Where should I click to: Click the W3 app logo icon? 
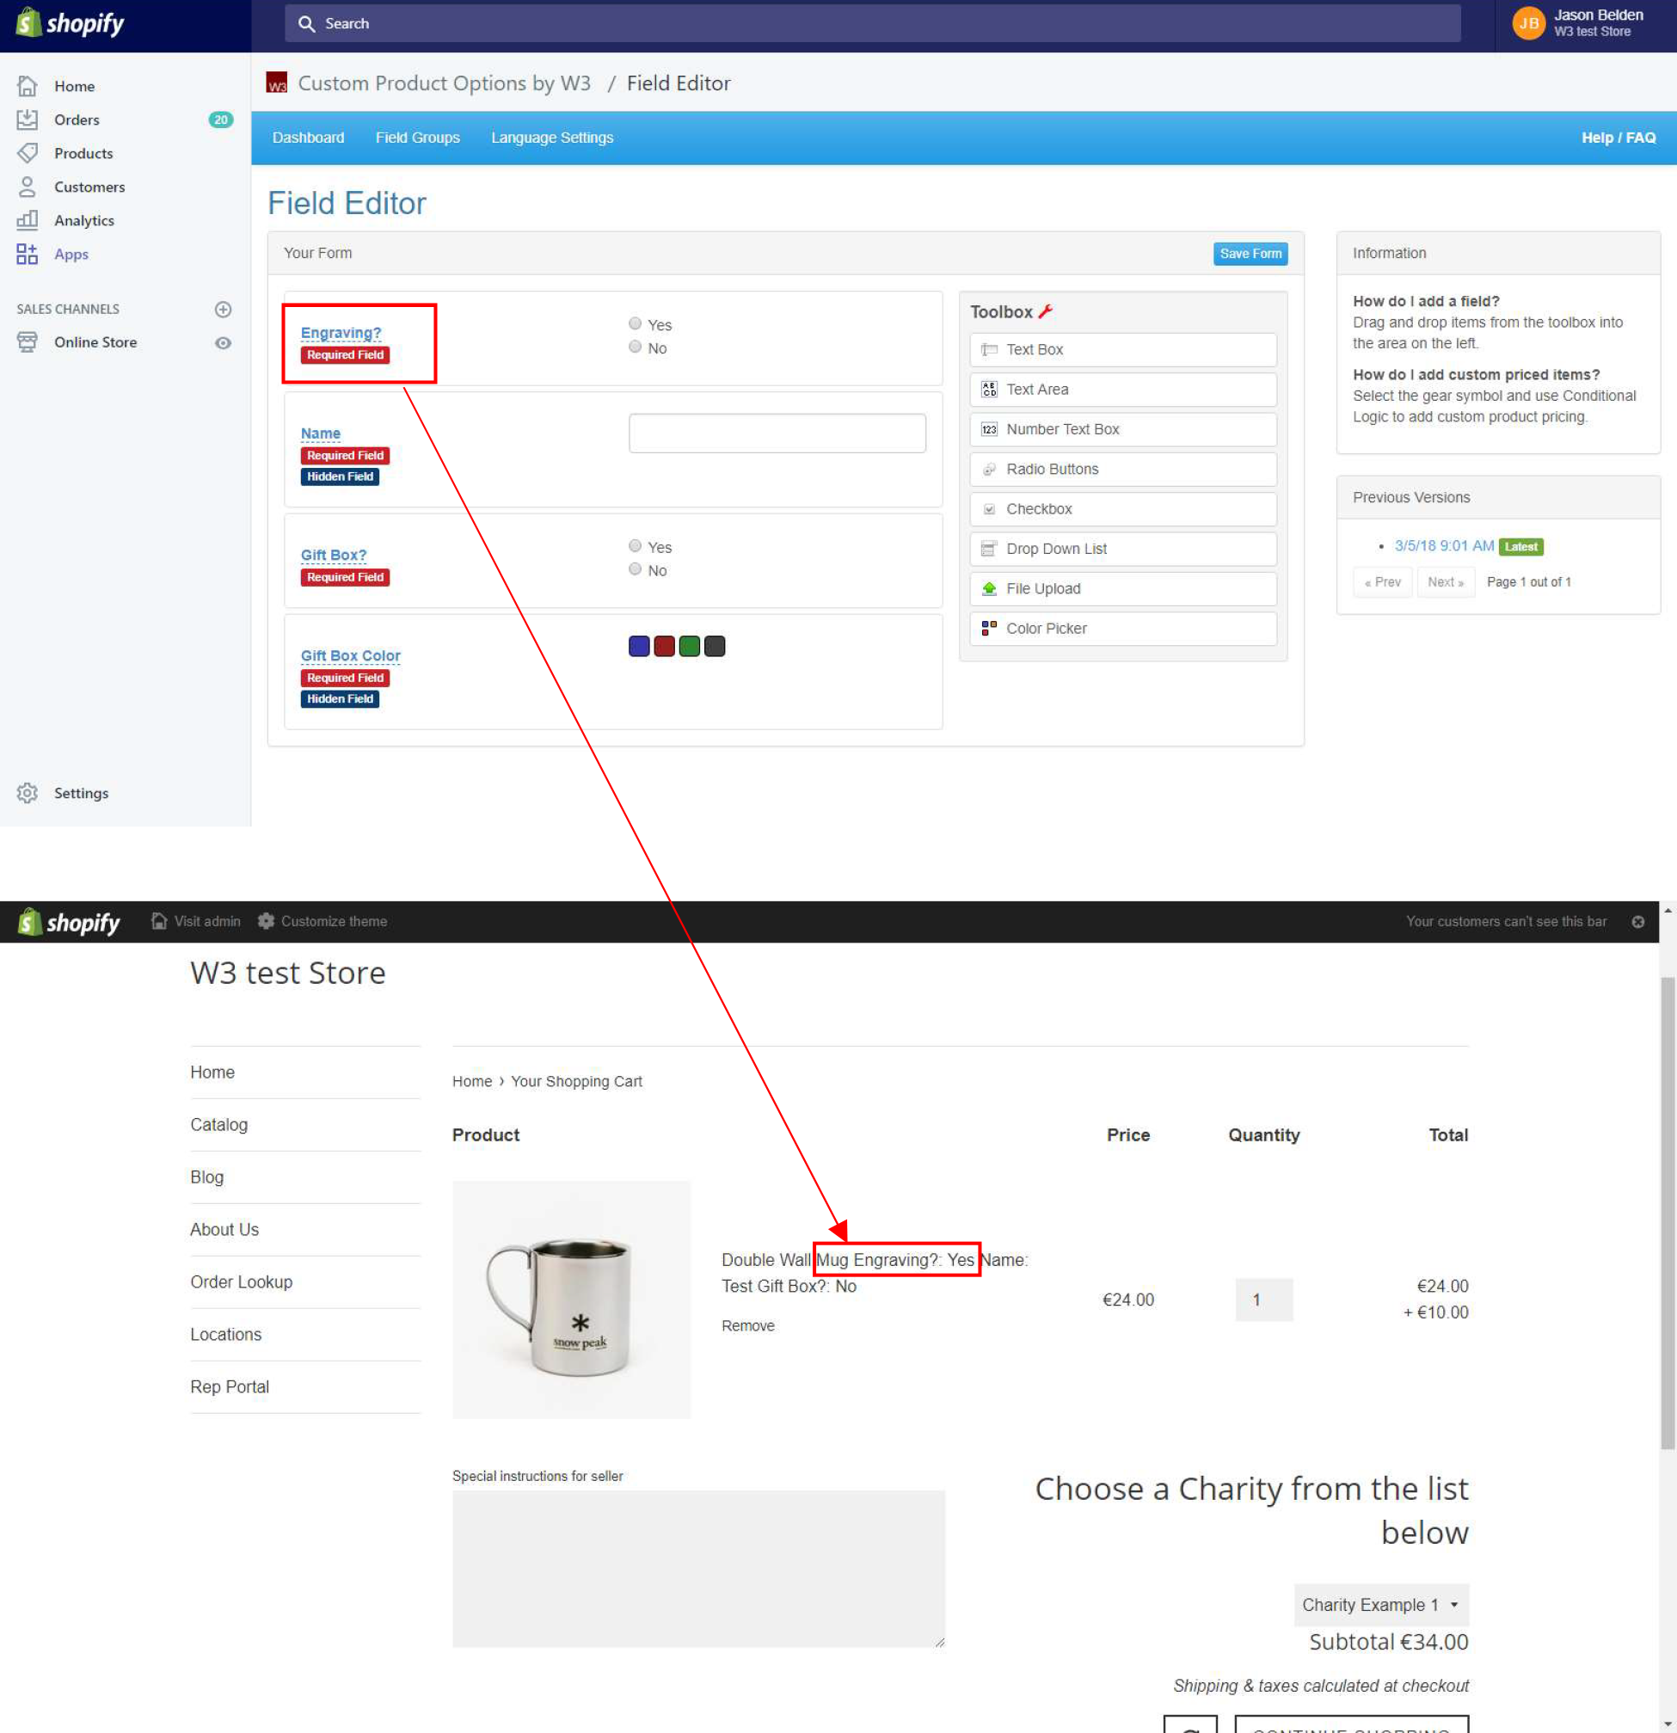(x=277, y=83)
